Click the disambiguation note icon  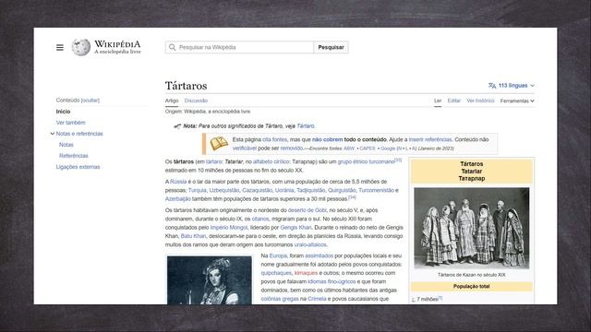point(177,126)
